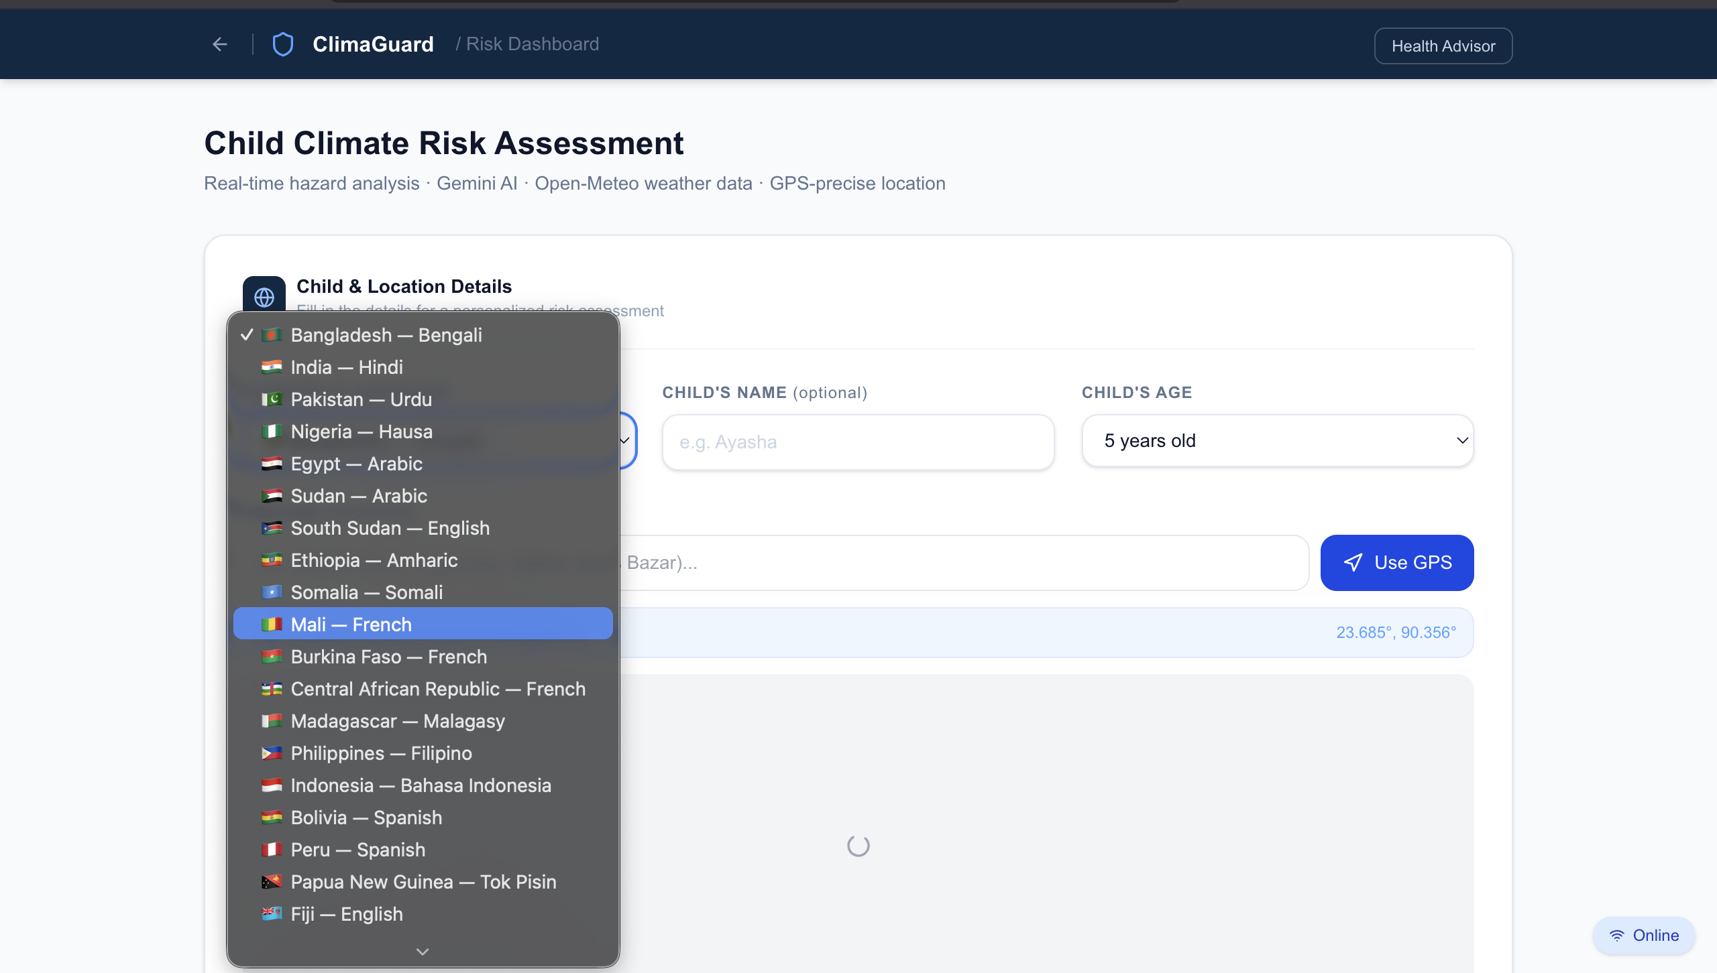Click the Use GPS button
This screenshot has width=1717, height=973.
click(1397, 563)
